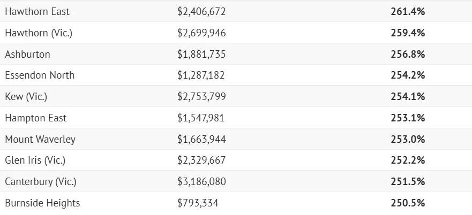
Task: Click the 253.0% growth figure
Action: point(408,140)
